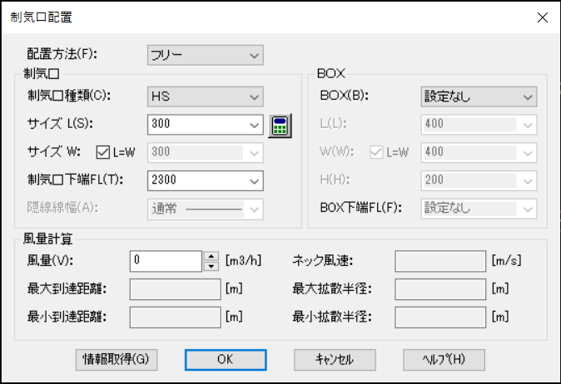This screenshot has height=384, width=561.
Task: Toggle the L=W checkbox for サイズ W
Action: point(104,153)
